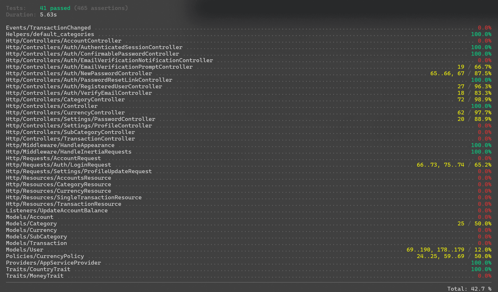Click the Events/TransactionChanged coverage line
Screen dimensions: 498x292
click(x=48, y=27)
